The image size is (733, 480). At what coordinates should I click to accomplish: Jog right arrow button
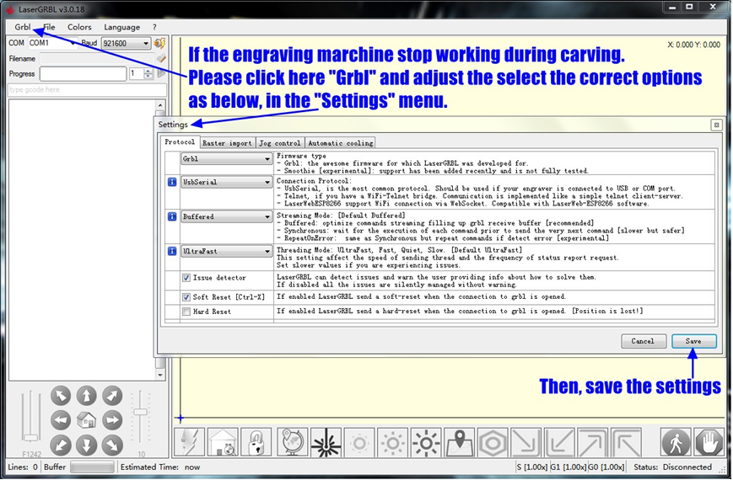click(112, 420)
